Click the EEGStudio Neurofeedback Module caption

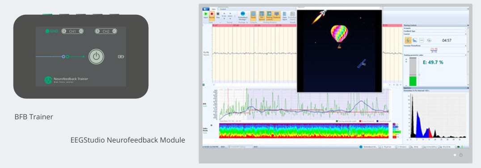[127, 140]
